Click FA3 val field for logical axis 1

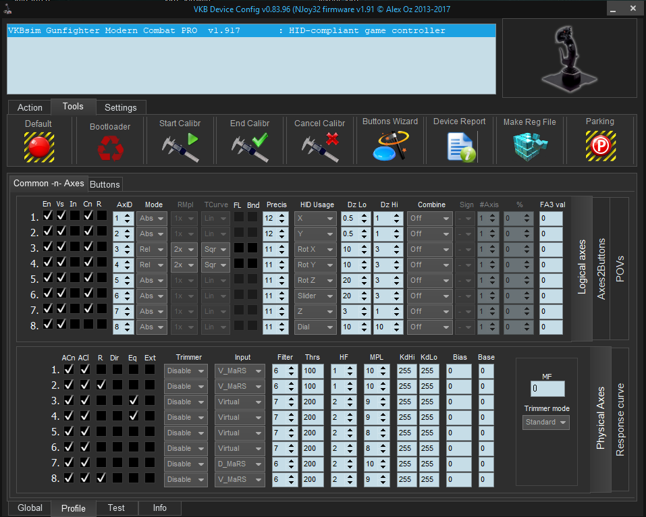pos(551,218)
